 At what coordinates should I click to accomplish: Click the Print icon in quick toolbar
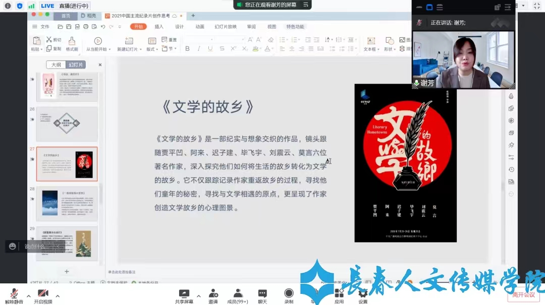(85, 27)
